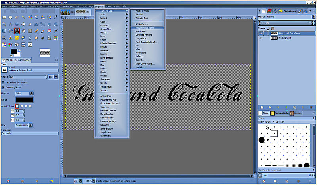Image resolution: width=317 pixels, height=185 pixels.
Task: Swap foreground and background colors arrow
Action: pos(19,50)
